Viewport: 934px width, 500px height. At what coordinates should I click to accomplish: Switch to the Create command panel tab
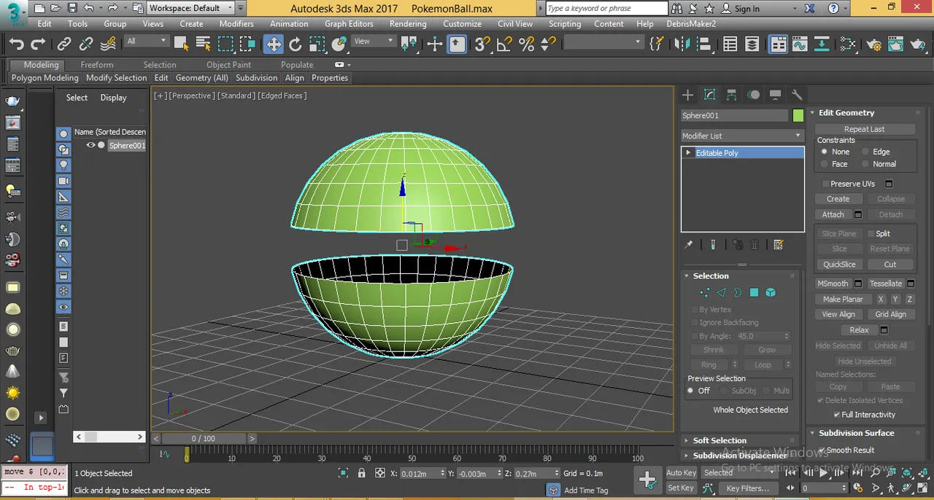(687, 95)
